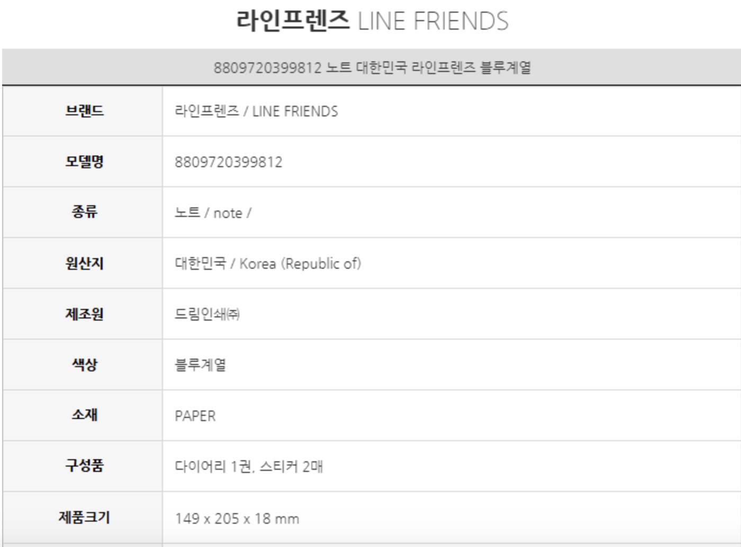Click the gray product summary header bar
This screenshot has width=741, height=547.
(x=372, y=68)
